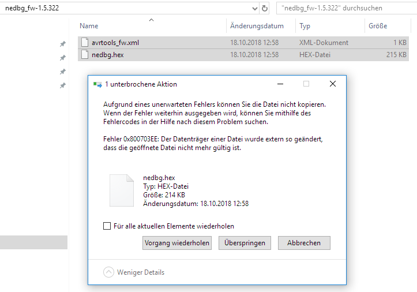Select the avrtools_fw.xml file icon
Image resolution: width=417 pixels, height=292 pixels.
[85, 42]
